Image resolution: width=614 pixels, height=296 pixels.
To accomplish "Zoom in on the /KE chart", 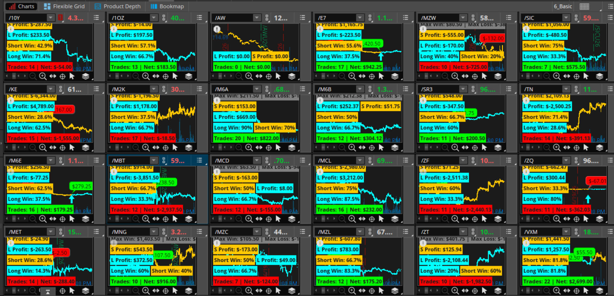I will click(43, 148).
